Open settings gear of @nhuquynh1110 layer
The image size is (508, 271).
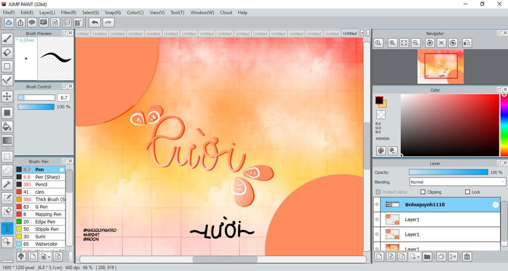[496, 205]
